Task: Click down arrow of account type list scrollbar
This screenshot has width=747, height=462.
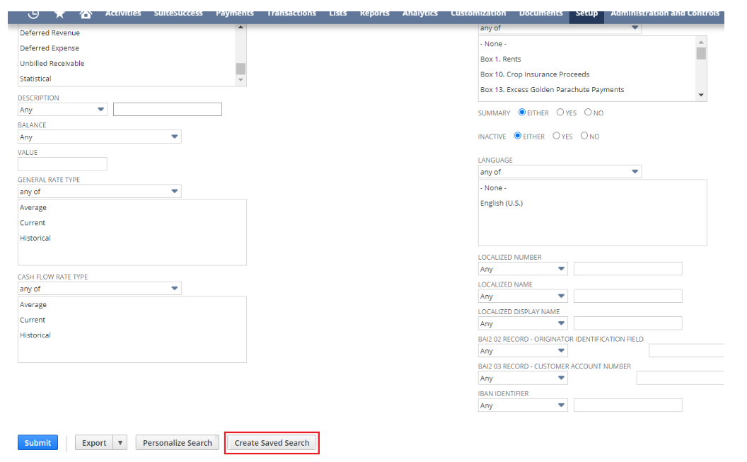Action: point(241,80)
